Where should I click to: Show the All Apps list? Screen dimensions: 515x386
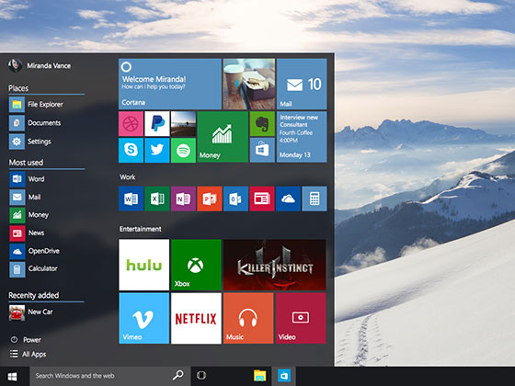(28, 354)
